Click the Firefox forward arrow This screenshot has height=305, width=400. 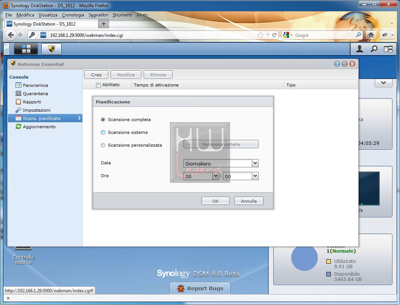20,35
